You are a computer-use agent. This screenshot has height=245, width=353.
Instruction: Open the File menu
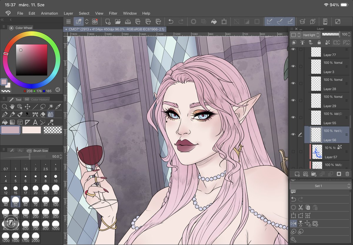tap(20, 13)
